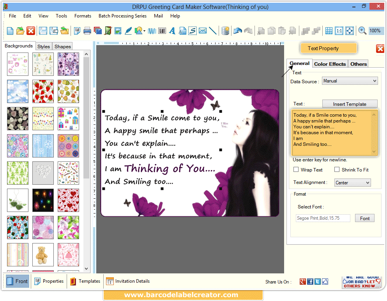Enable the Shrink To Fit checkbox
This screenshot has width=387, height=301.
(337, 170)
